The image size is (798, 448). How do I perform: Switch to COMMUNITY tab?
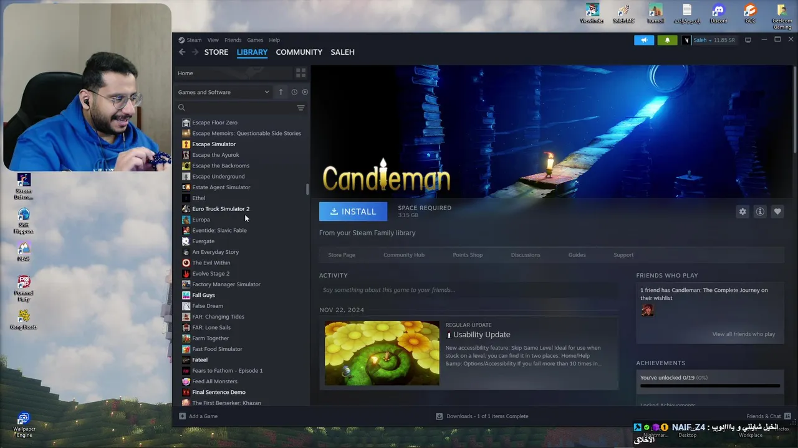(x=299, y=52)
